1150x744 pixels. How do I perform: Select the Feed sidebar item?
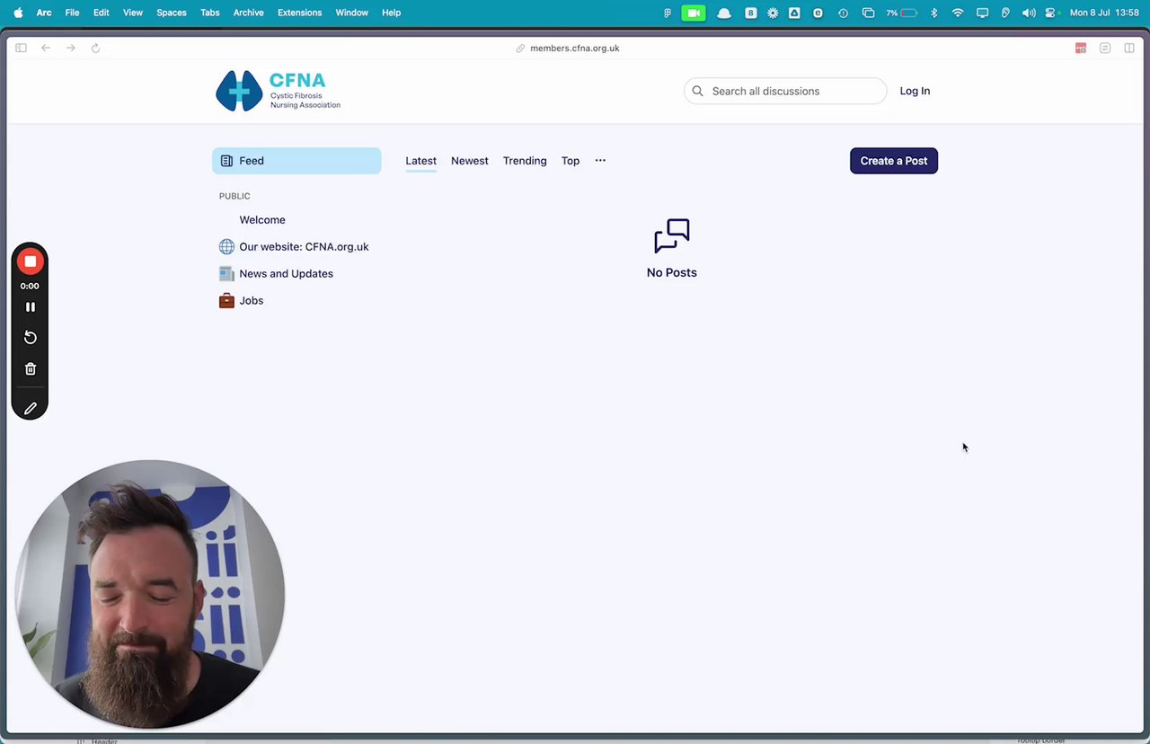click(296, 161)
